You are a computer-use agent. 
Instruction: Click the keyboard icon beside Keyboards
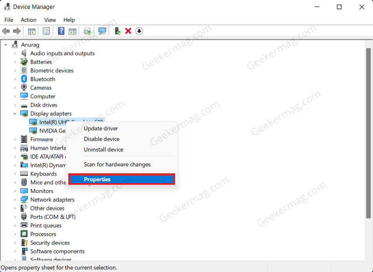pyautogui.click(x=24, y=173)
